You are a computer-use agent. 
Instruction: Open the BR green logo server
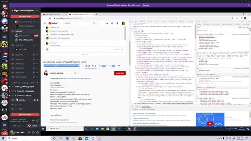4,66
